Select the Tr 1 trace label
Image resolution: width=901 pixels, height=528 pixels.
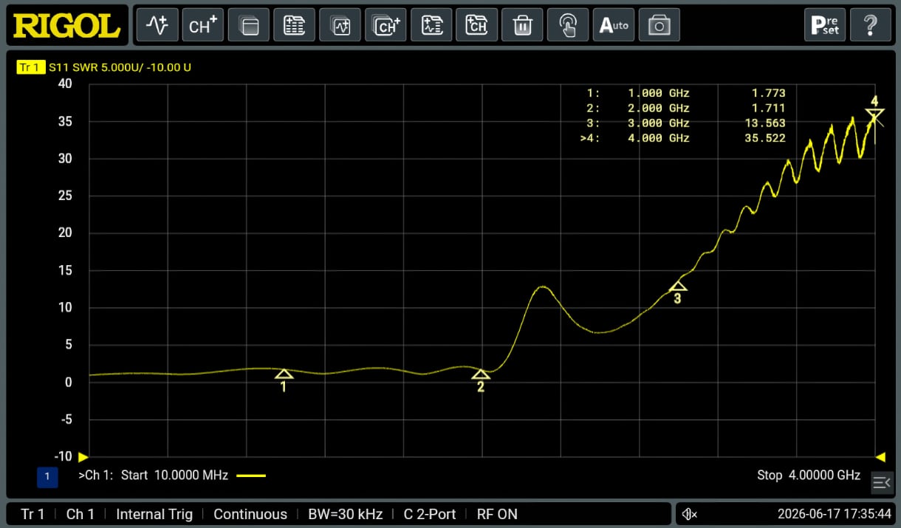pos(30,67)
